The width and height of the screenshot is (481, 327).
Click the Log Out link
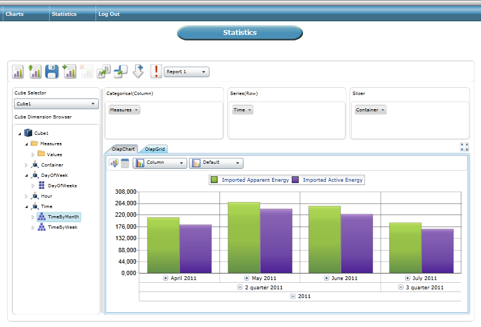[x=109, y=14]
